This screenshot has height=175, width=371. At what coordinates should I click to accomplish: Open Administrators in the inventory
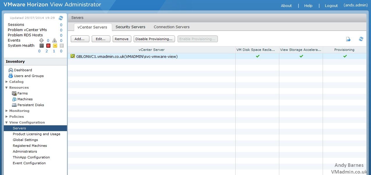25,151
